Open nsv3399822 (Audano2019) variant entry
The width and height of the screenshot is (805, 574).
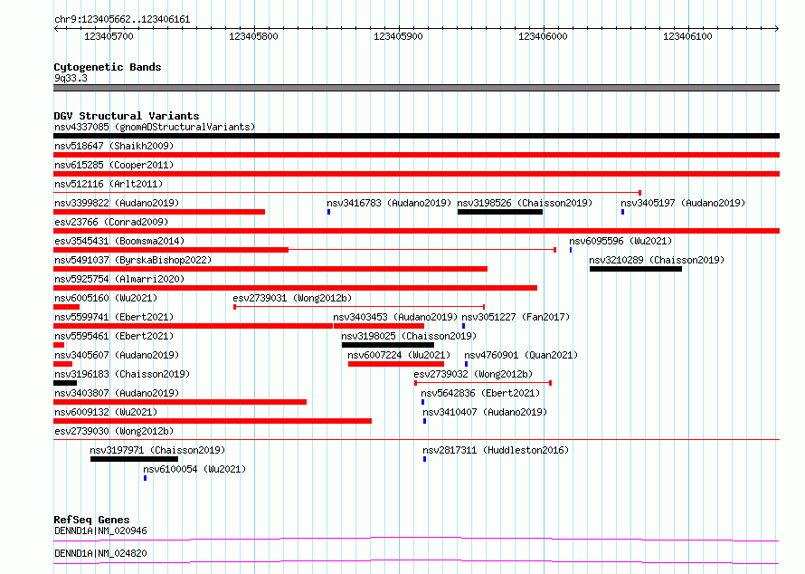click(159, 212)
